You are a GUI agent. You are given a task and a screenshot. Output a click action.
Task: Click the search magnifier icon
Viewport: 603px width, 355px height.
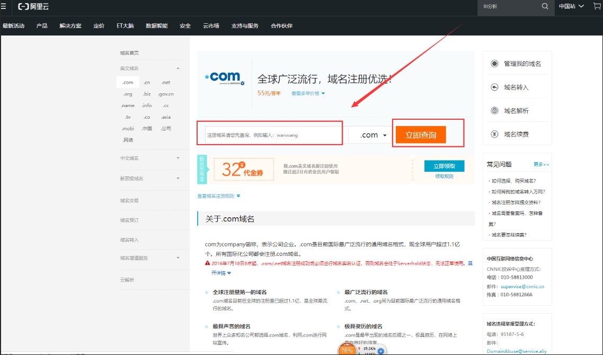545,6
